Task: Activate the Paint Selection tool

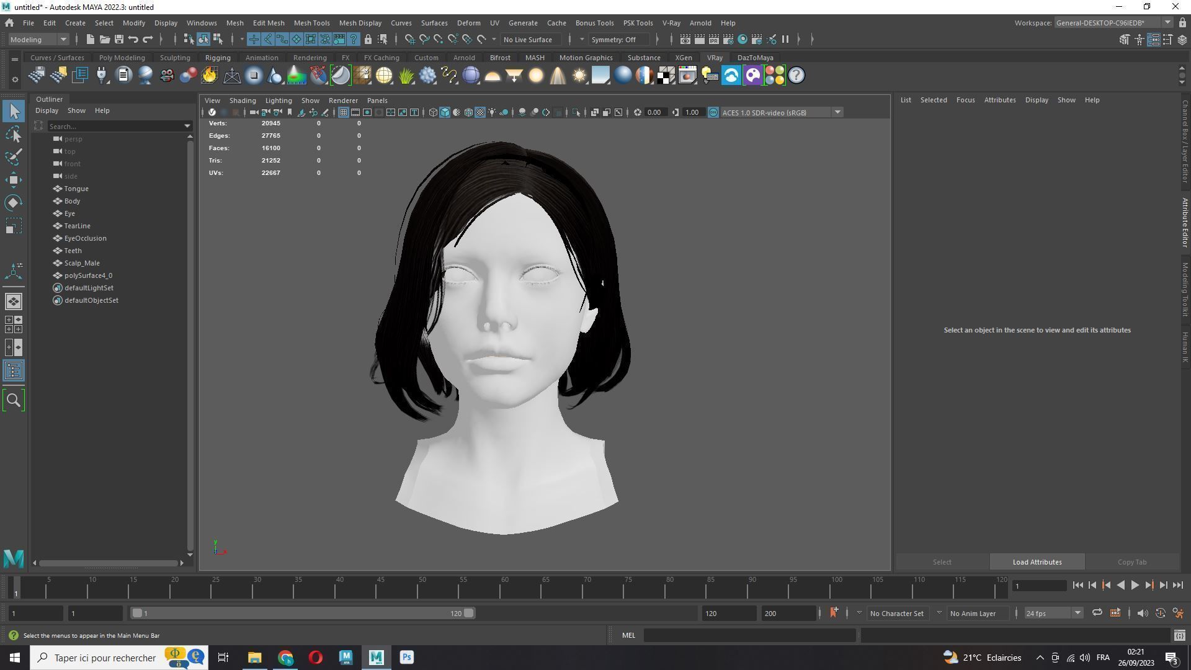Action: [14, 157]
